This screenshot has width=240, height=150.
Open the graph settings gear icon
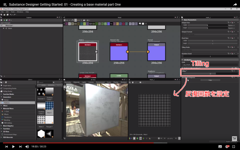point(88,20)
